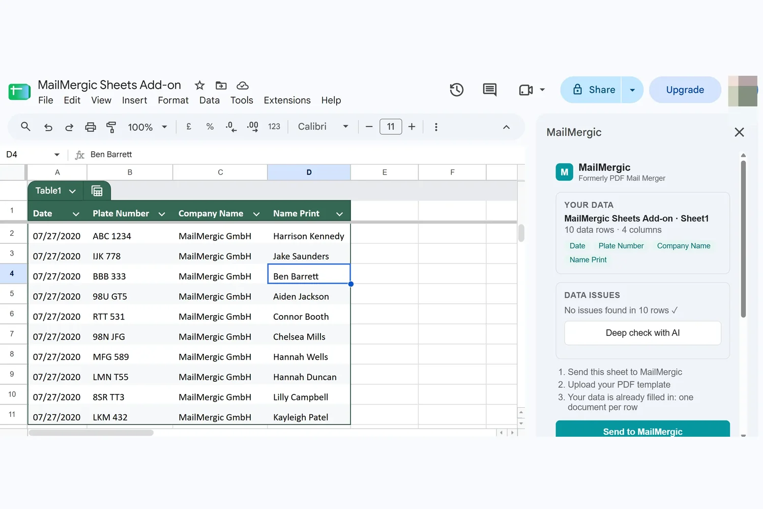Open the Name box dropdown arrow
Image resolution: width=763 pixels, height=509 pixels.
[57, 155]
